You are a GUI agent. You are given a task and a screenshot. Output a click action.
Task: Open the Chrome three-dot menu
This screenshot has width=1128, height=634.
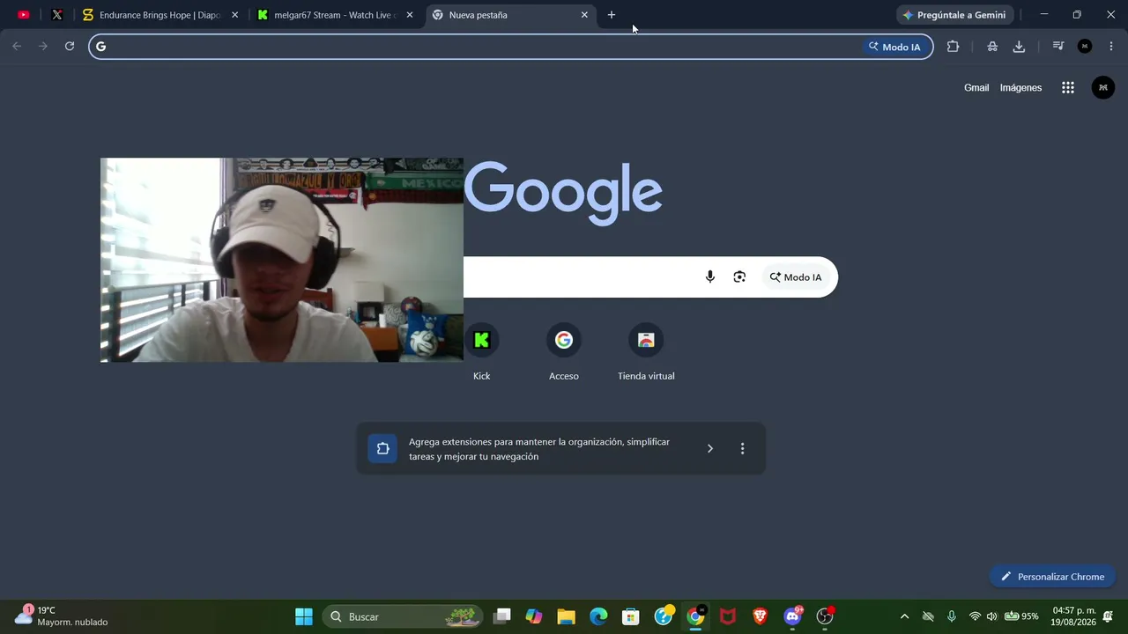point(1110,47)
